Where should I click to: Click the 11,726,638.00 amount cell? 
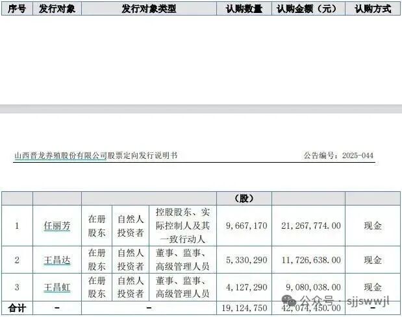[x=308, y=260]
